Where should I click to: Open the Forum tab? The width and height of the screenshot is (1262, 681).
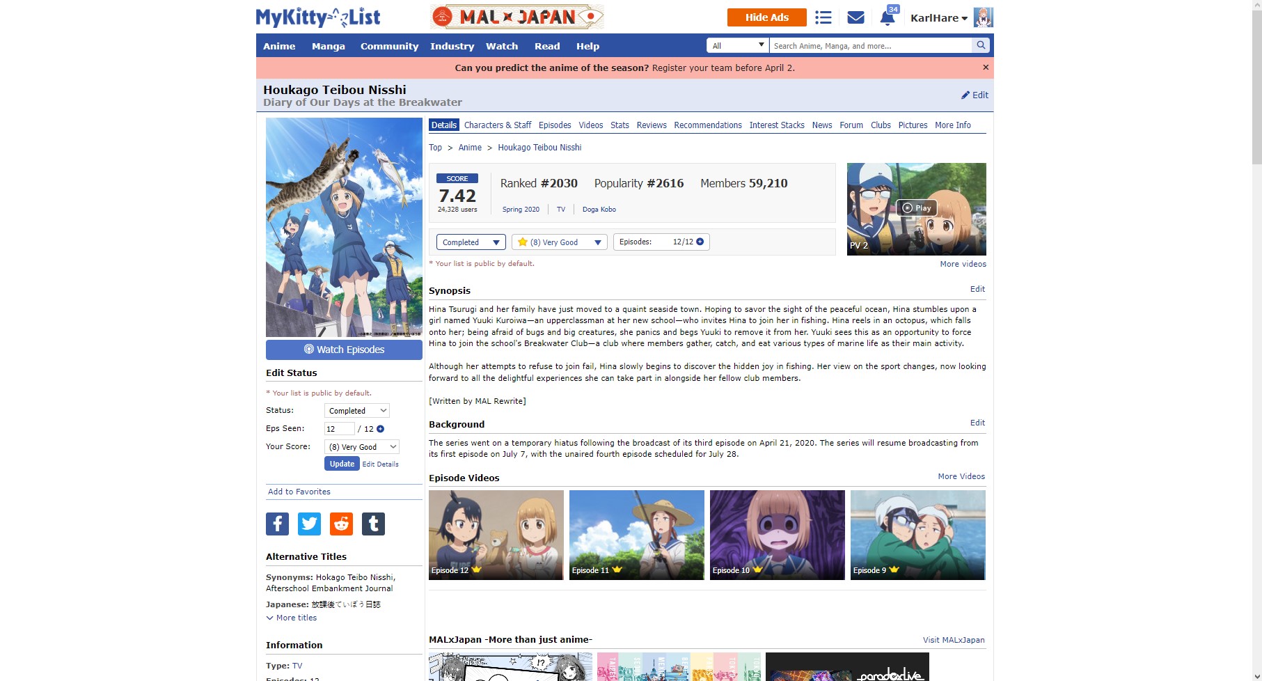(851, 125)
